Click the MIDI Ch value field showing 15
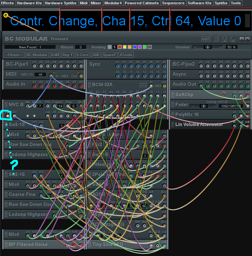252x256 pixels. pos(40,75)
